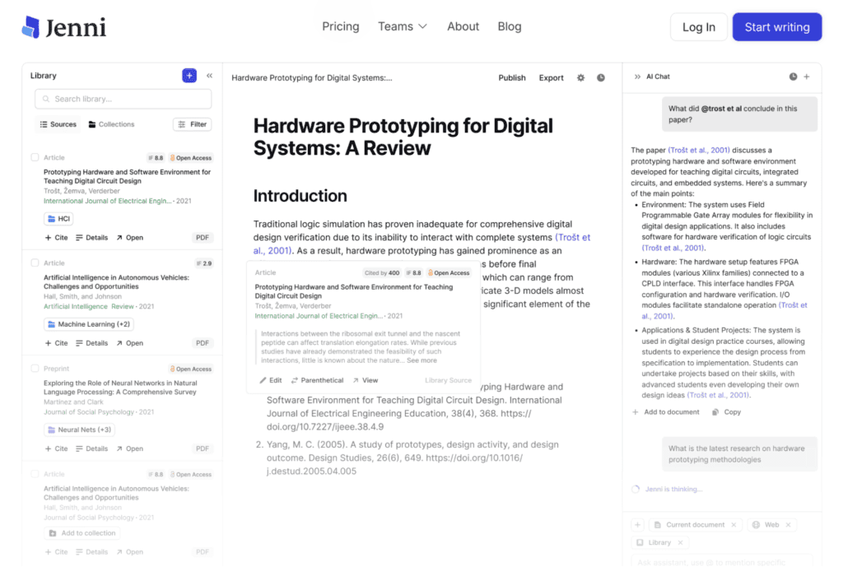Viewport: 843px width, 567px height.
Task: Open the library Filter options
Action: [x=193, y=124]
